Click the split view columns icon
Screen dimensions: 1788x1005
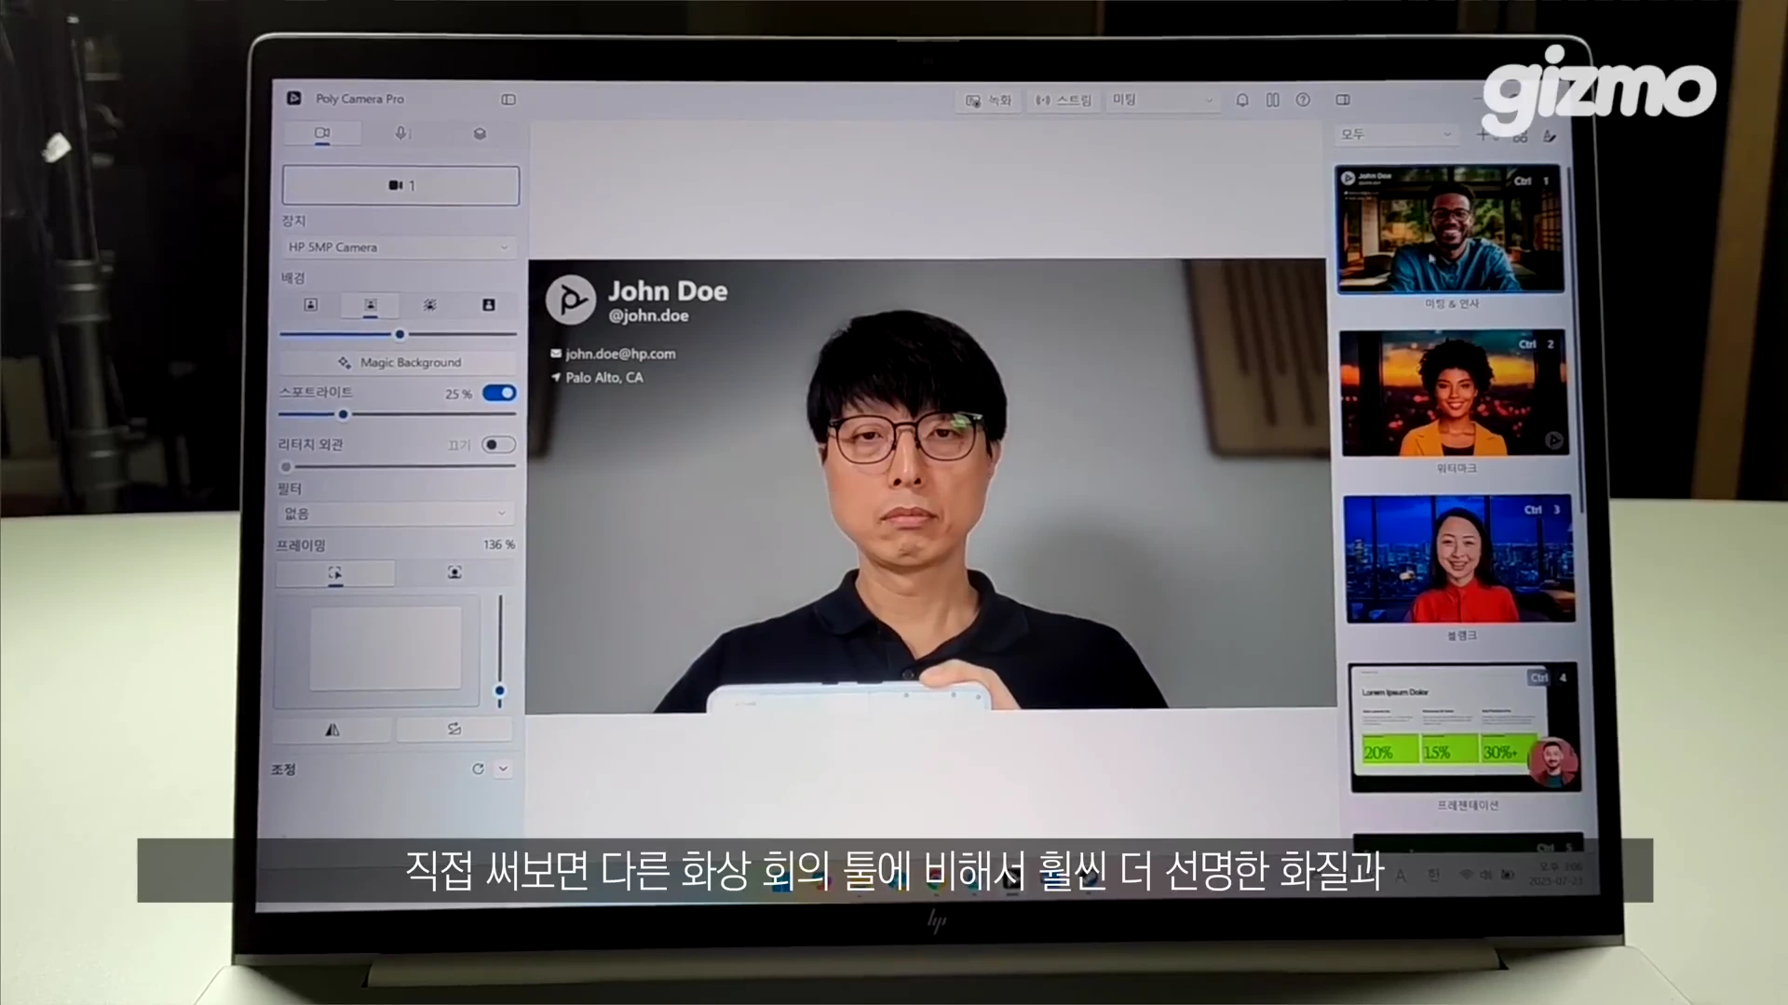coord(1273,100)
